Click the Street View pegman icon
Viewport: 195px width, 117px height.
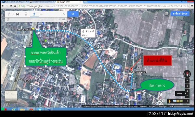pos(169,101)
